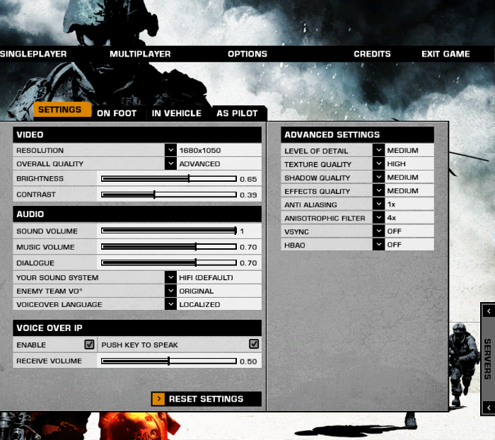
Task: Click the lower arrow of Servers panel
Action: [x=489, y=407]
